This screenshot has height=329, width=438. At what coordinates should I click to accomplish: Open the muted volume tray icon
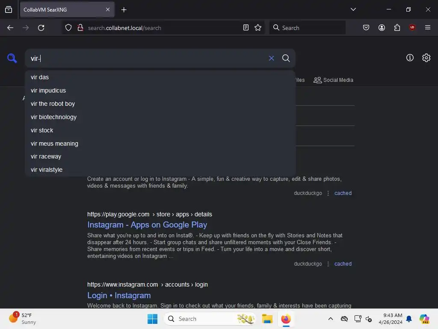coord(369,319)
